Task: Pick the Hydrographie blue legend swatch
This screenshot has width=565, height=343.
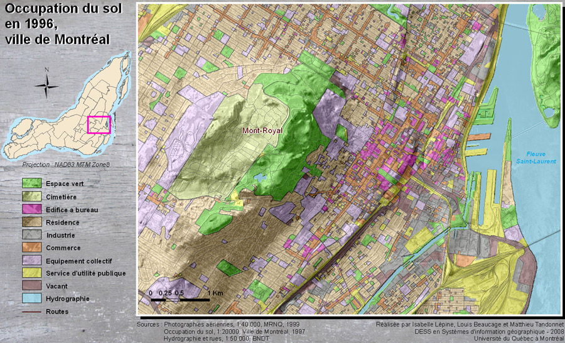Action: point(32,298)
